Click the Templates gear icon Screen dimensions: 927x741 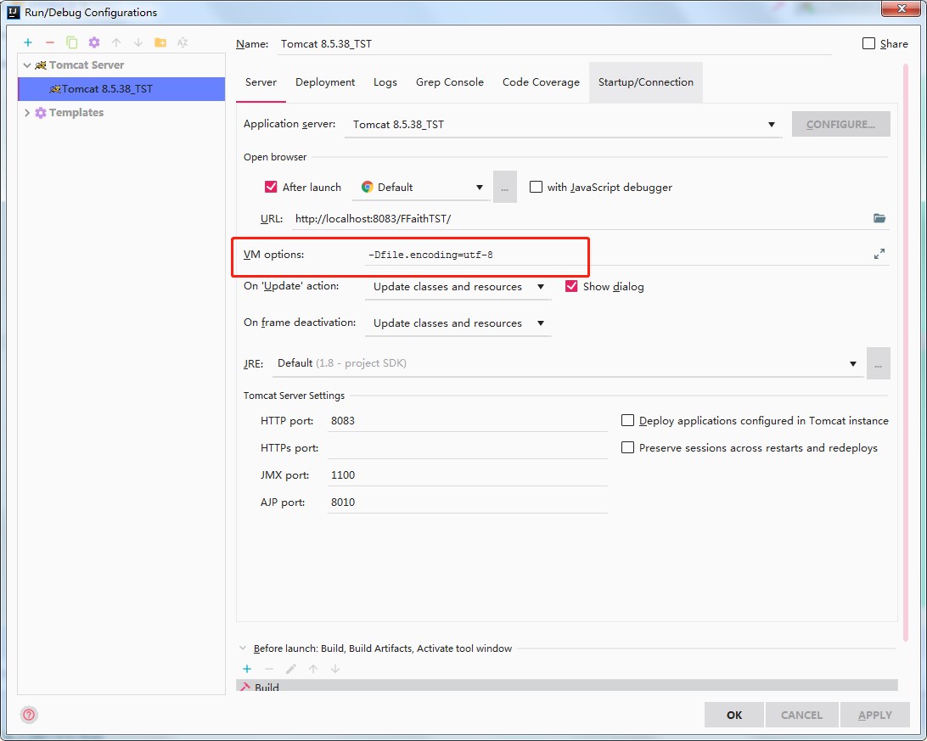[40, 113]
